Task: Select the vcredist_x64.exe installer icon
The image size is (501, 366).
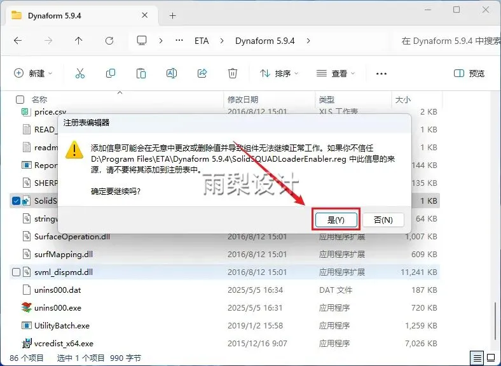Action: point(26,343)
